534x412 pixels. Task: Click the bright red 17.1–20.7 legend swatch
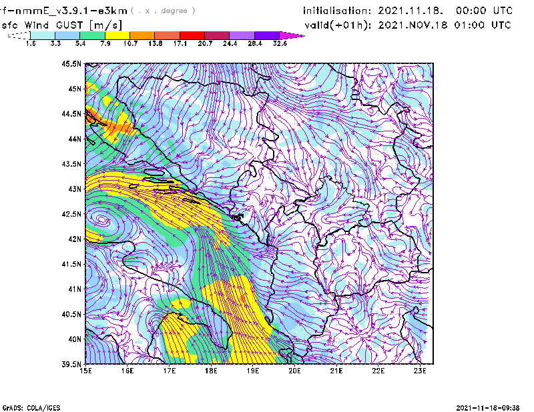click(192, 35)
